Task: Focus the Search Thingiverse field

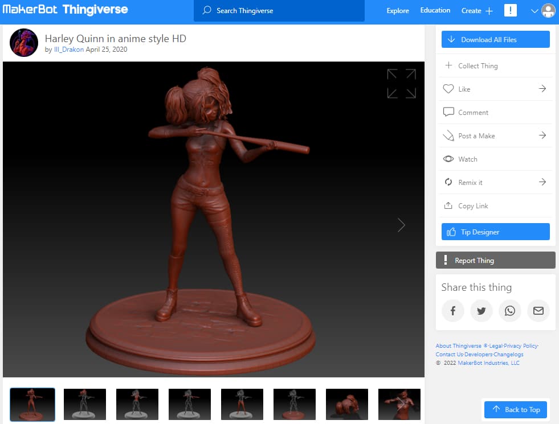Action: coord(279,11)
